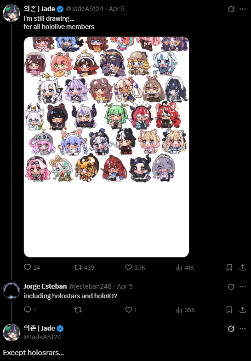Viewport: 251px width, 361px height.
Task: Bookmark Jade's hololive drawing tweet
Action: point(229,267)
